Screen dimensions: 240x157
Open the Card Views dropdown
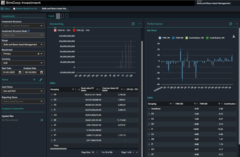pos(23,91)
